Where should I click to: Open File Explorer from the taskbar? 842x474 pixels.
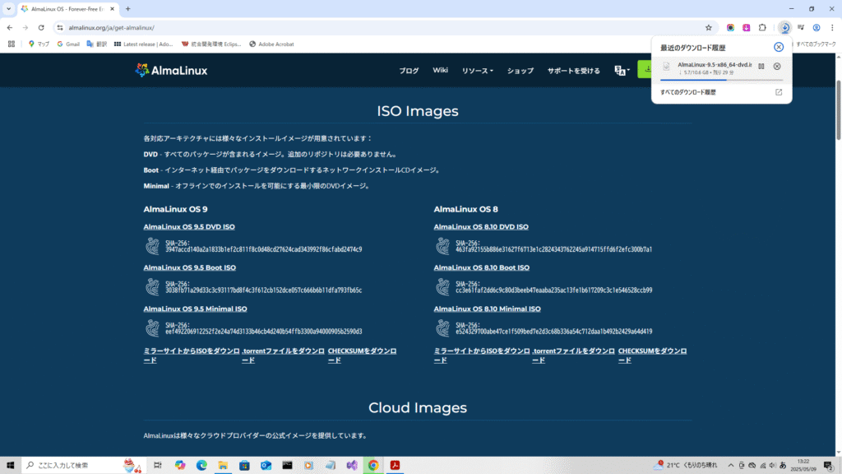(223, 466)
